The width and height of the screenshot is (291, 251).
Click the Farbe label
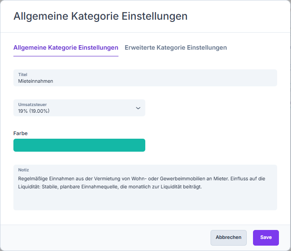click(21, 133)
